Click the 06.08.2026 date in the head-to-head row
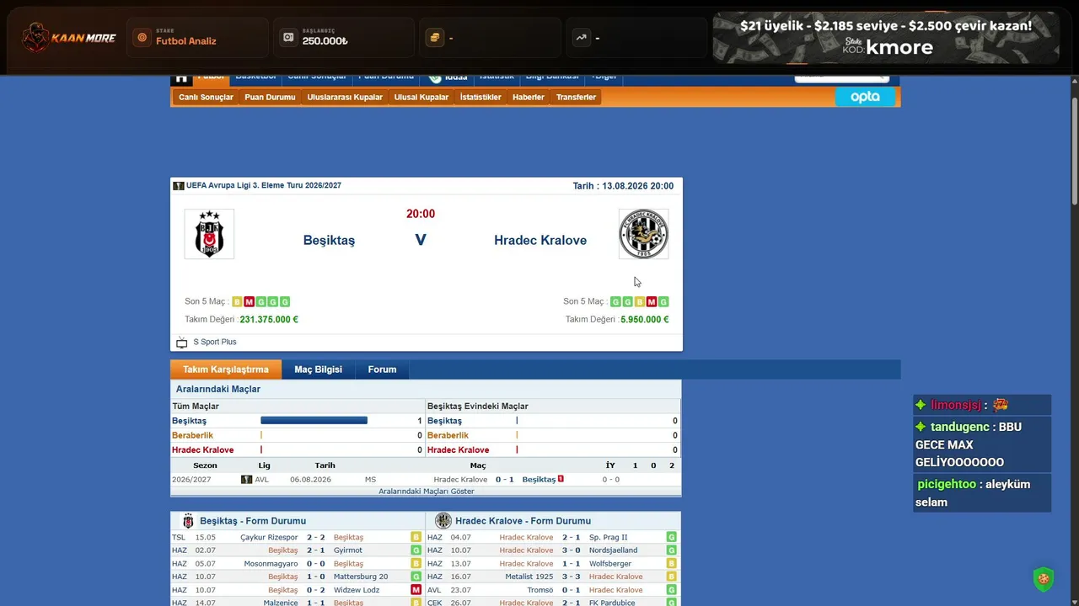This screenshot has width=1079, height=606. [x=311, y=480]
